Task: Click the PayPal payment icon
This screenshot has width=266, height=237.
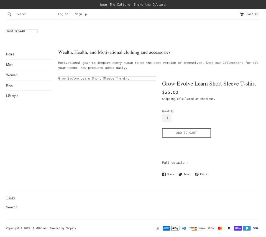Action: [x=229, y=228]
